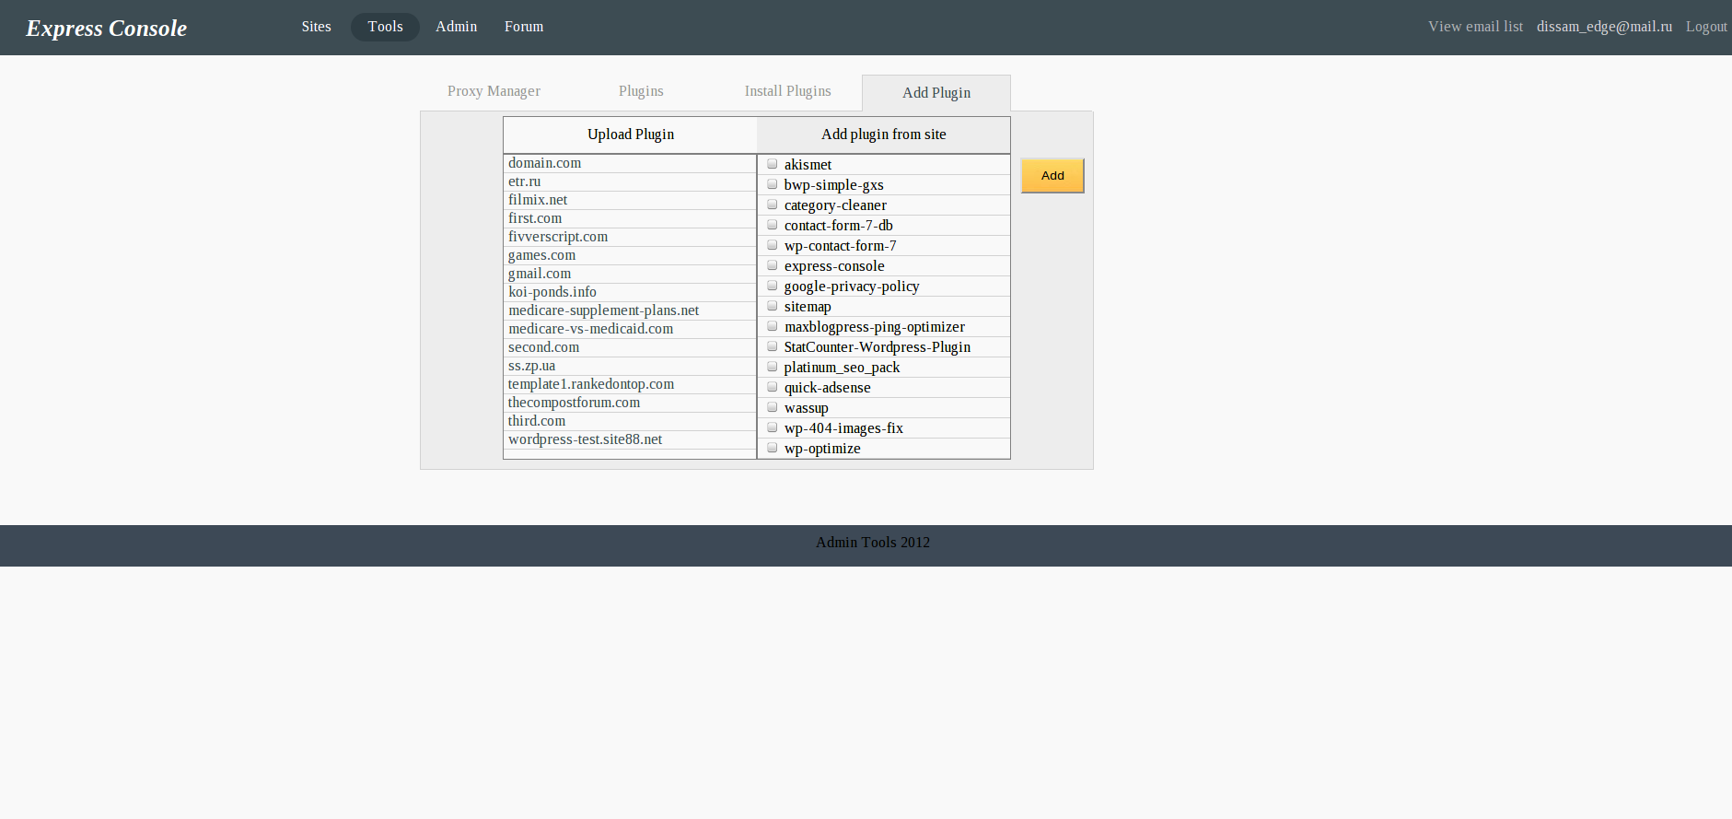Click the View email list link
This screenshot has width=1732, height=819.
[1475, 27]
